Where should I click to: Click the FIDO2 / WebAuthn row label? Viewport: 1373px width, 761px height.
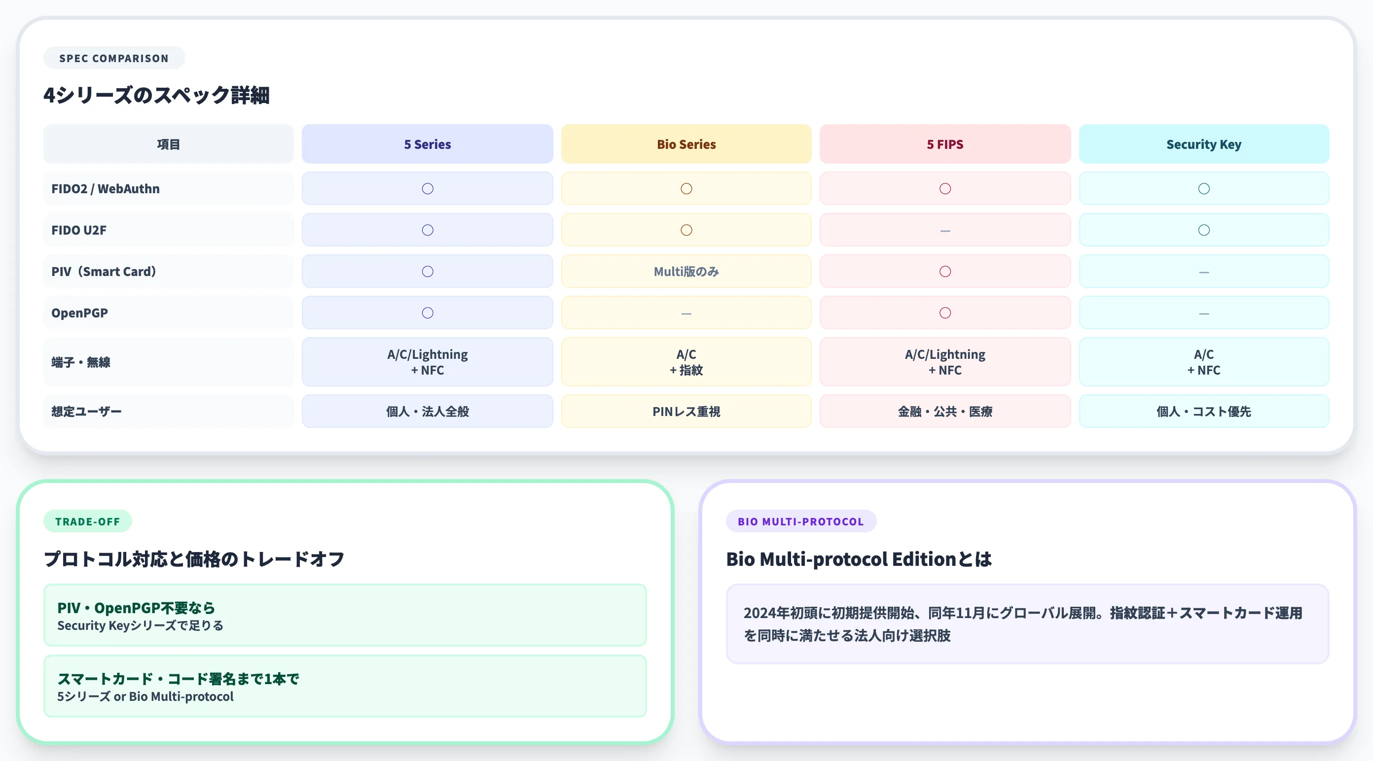click(x=169, y=188)
